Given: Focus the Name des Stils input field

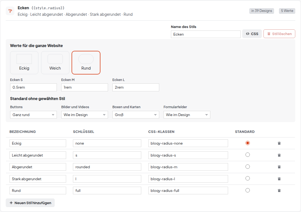Looking at the screenshot, I should (205, 34).
